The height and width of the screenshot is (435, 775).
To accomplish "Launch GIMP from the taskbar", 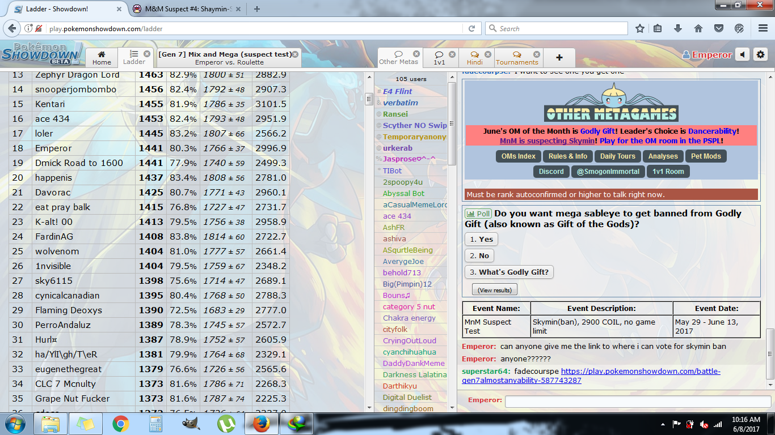I will click(191, 424).
